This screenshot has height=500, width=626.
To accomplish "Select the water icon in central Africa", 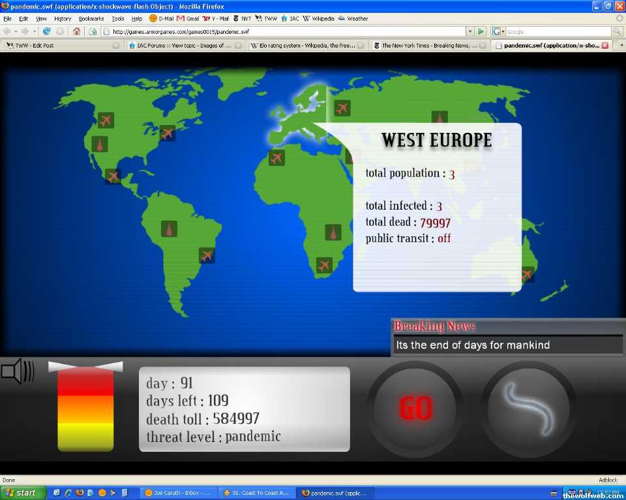I will click(333, 232).
